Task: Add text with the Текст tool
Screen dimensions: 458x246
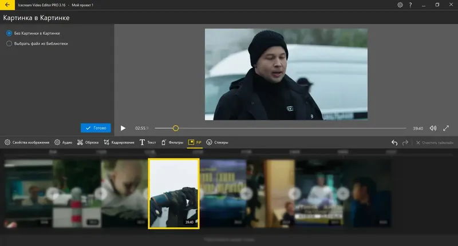Action: point(148,142)
